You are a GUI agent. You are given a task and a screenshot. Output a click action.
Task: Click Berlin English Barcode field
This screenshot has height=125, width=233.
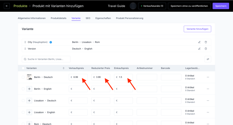[171, 89]
